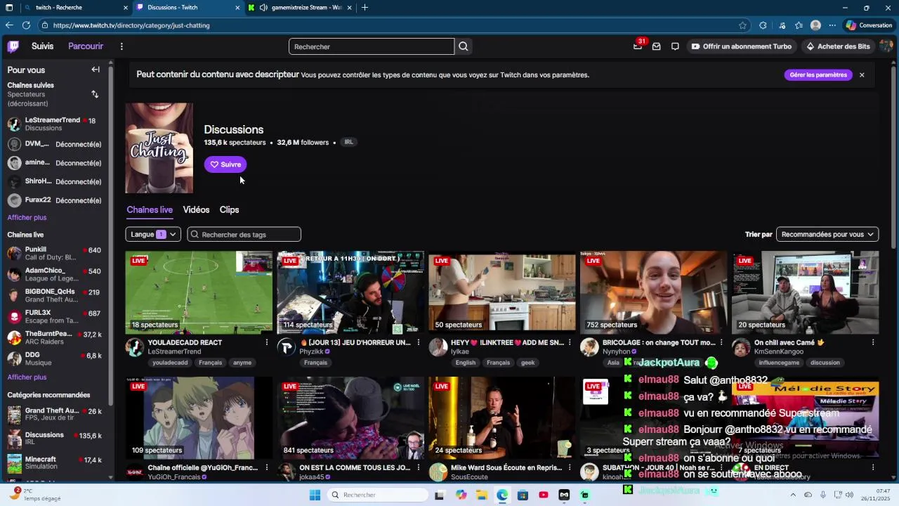
Task: Click the Twitch logo home icon
Action: [x=13, y=46]
